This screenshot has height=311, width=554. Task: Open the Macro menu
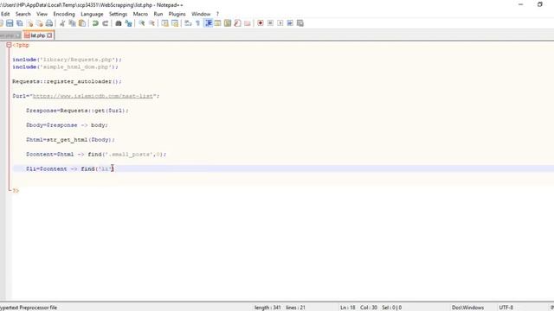click(x=140, y=14)
